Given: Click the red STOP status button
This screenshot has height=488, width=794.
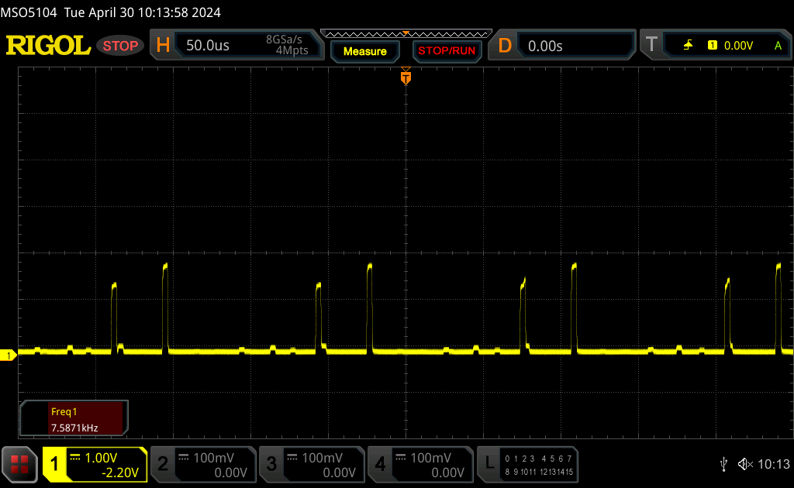Looking at the screenshot, I should [x=120, y=46].
